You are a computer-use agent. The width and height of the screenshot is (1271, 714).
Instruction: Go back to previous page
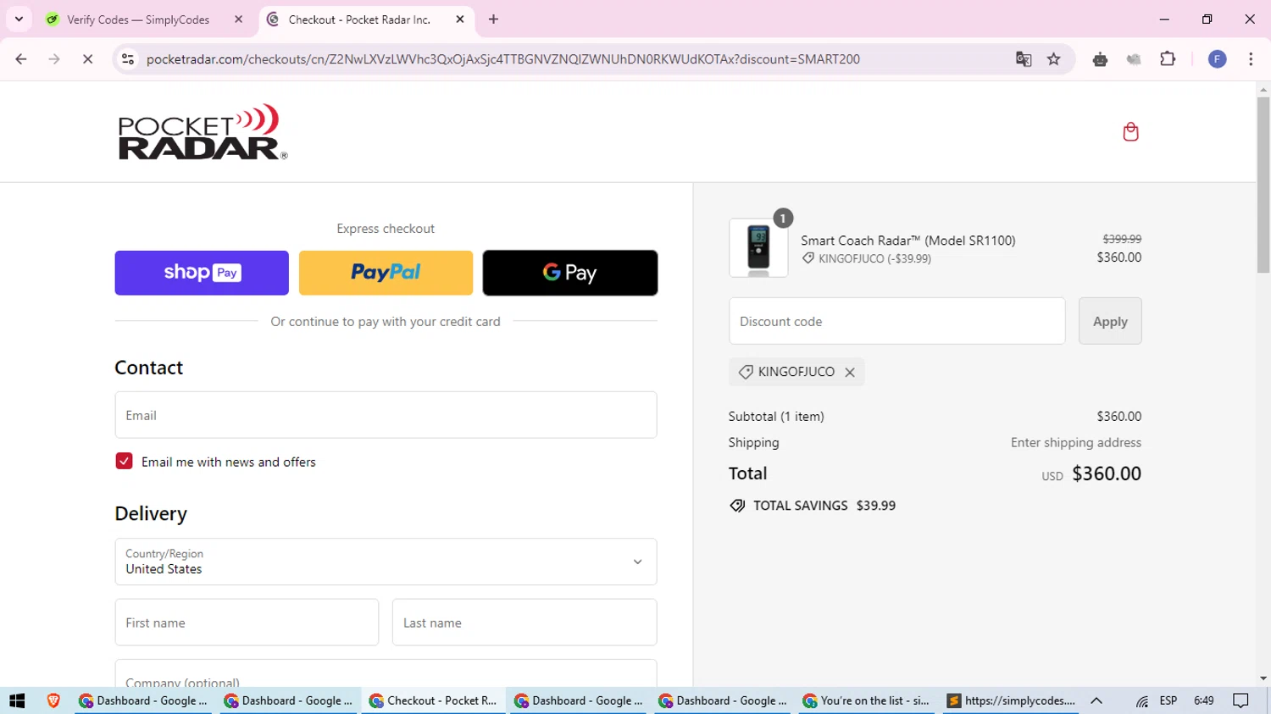[x=21, y=59]
